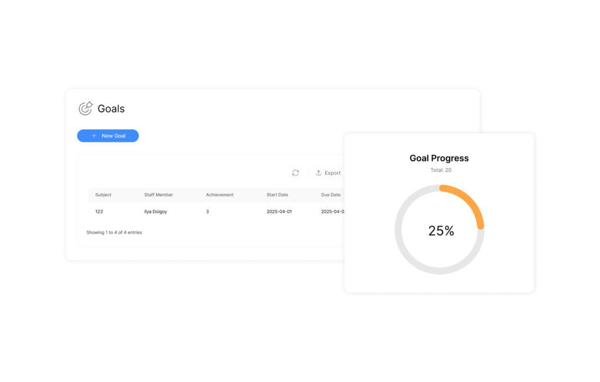Click the 25% label in the chart
The image size is (600, 382).
click(441, 231)
